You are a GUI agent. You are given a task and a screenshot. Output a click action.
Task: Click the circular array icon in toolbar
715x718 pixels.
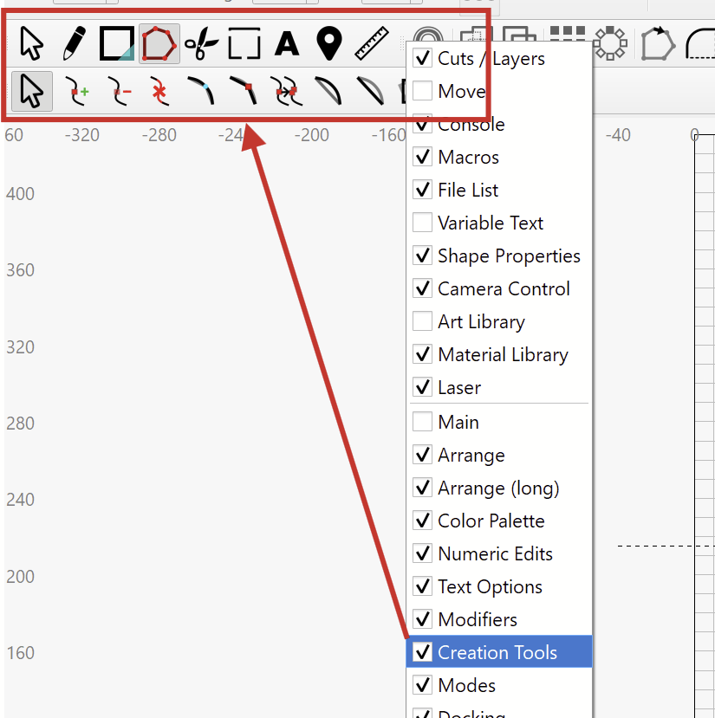point(611,42)
